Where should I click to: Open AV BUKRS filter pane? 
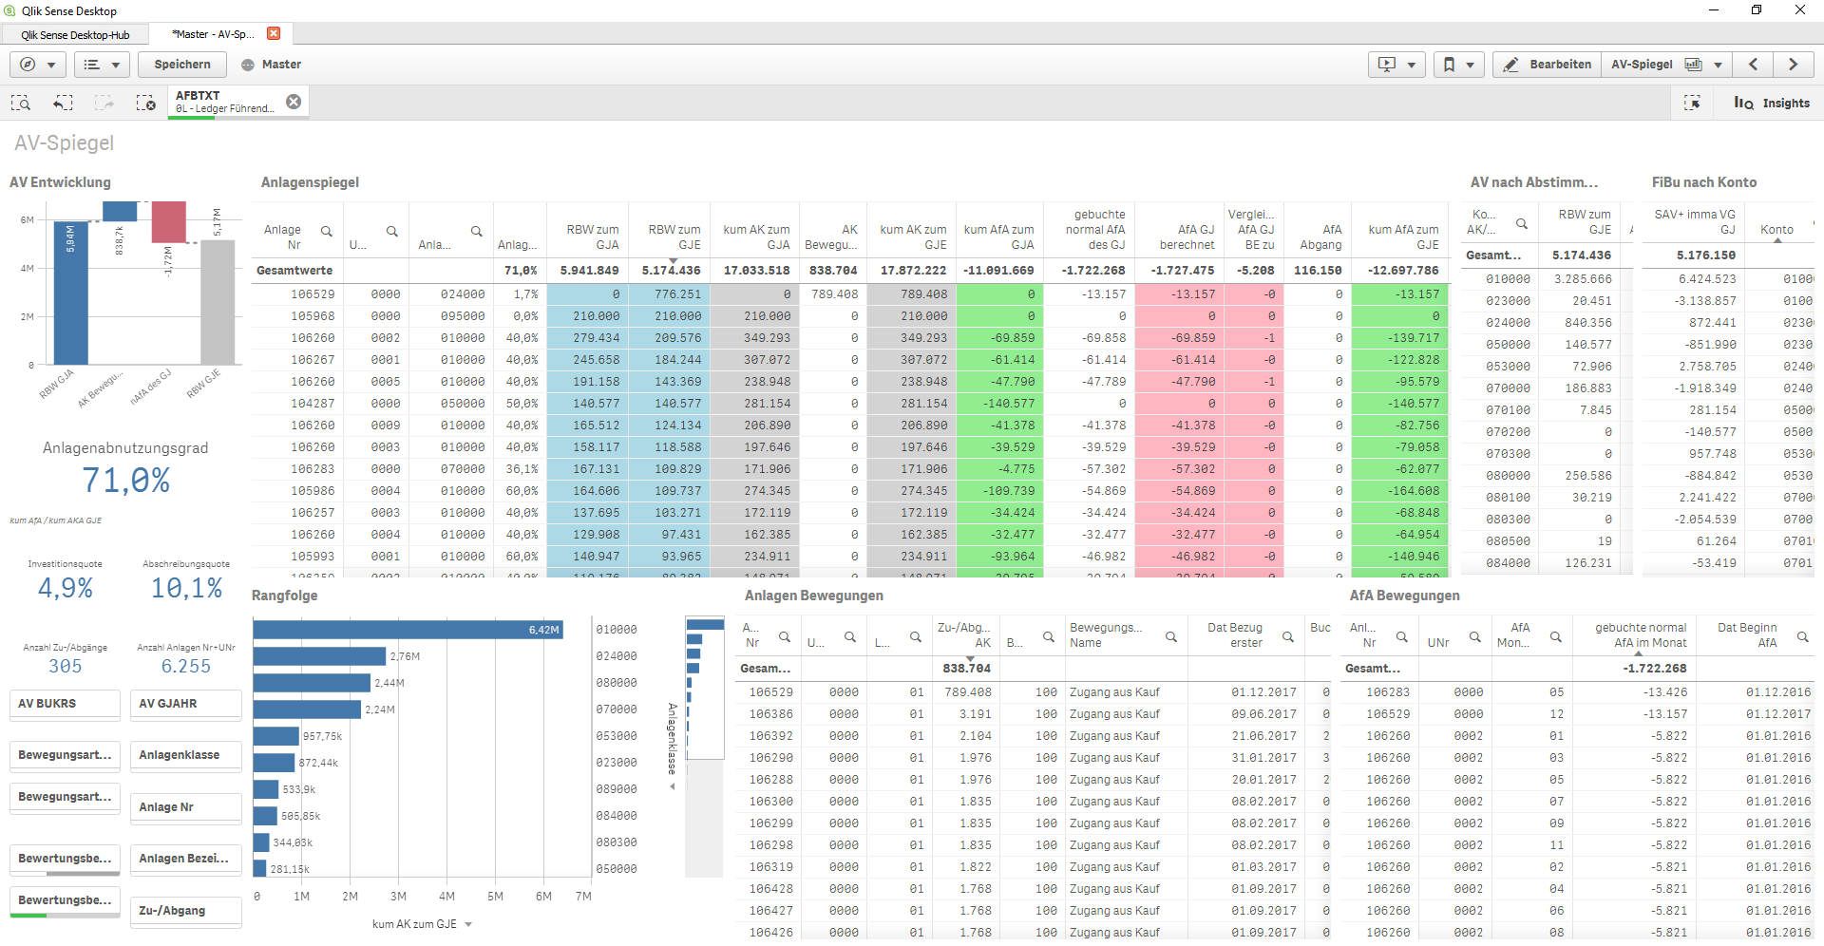pos(65,704)
